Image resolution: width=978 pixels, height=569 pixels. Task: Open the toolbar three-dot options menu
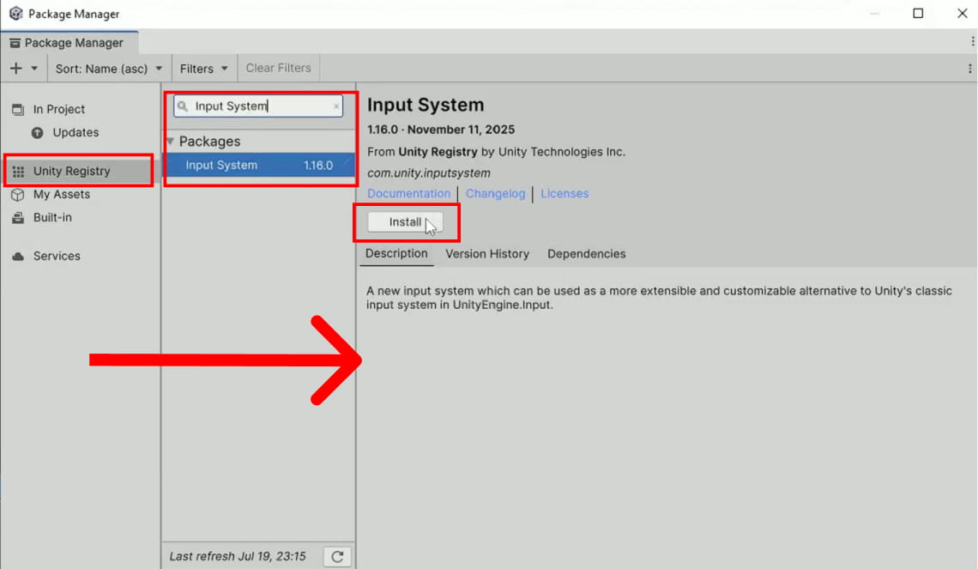point(970,69)
